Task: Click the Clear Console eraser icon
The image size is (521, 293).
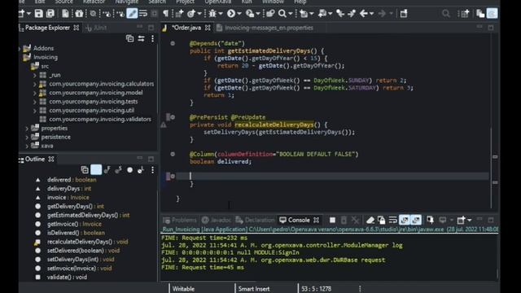Action: pos(370,220)
